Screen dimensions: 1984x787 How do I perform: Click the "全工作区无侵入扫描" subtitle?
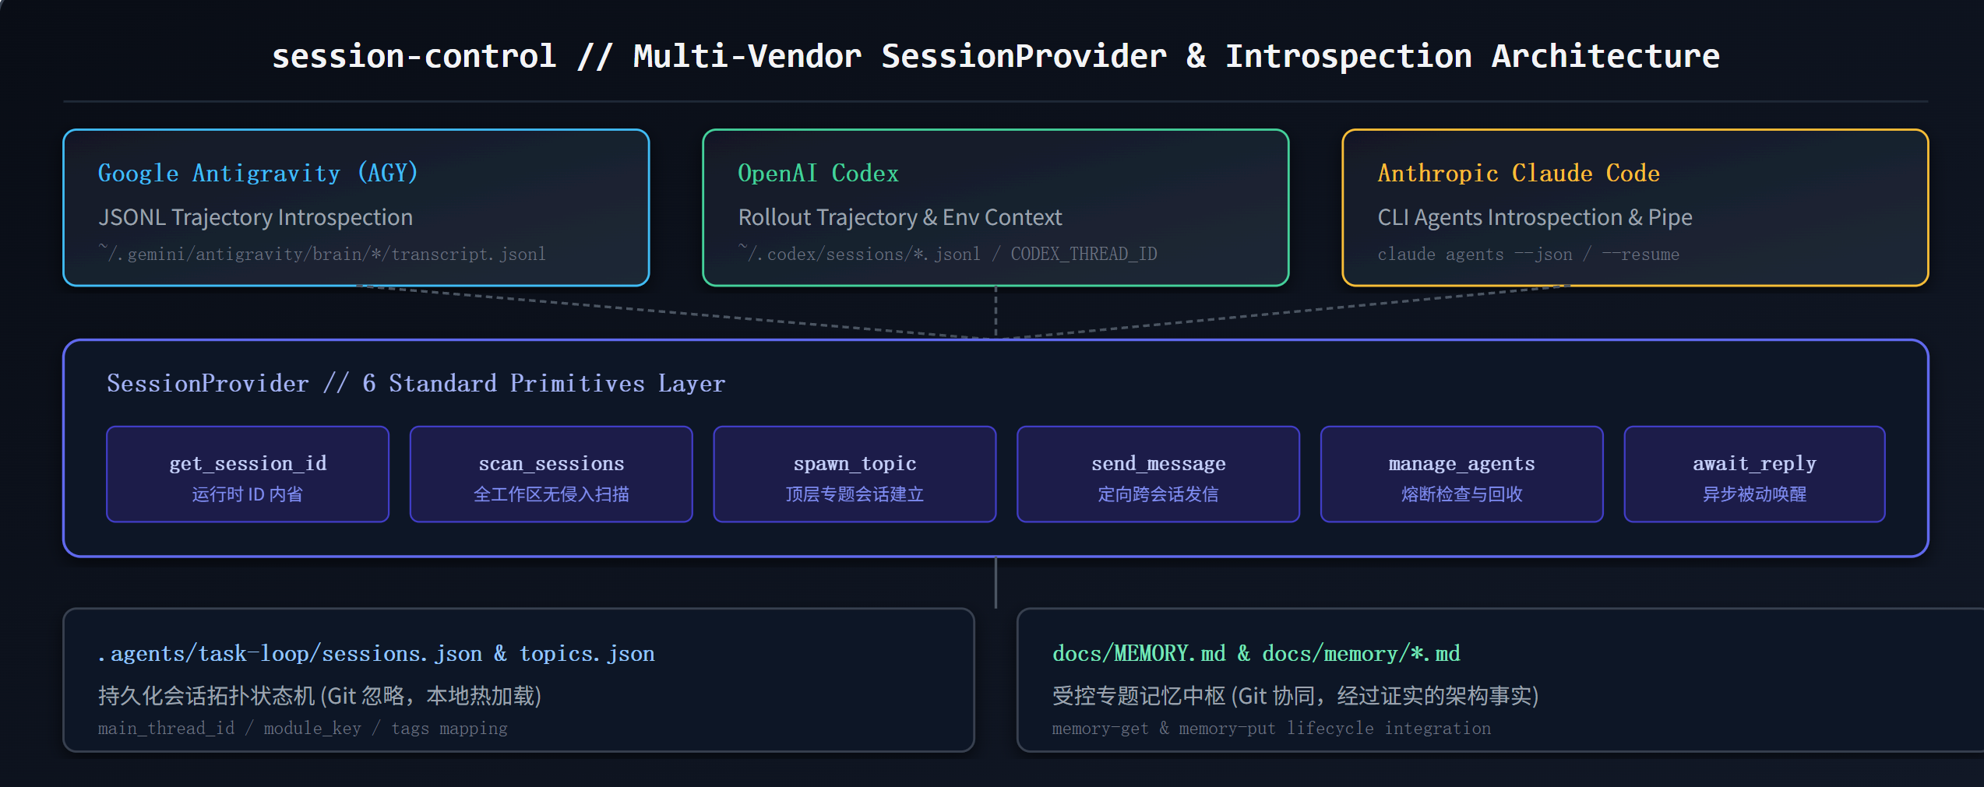click(552, 494)
